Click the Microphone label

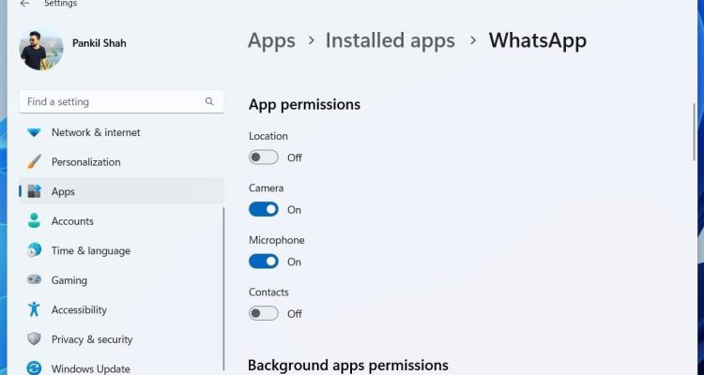tap(277, 240)
